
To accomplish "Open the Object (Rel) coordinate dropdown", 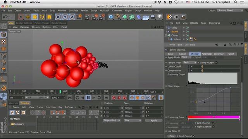I will point(112,120).
